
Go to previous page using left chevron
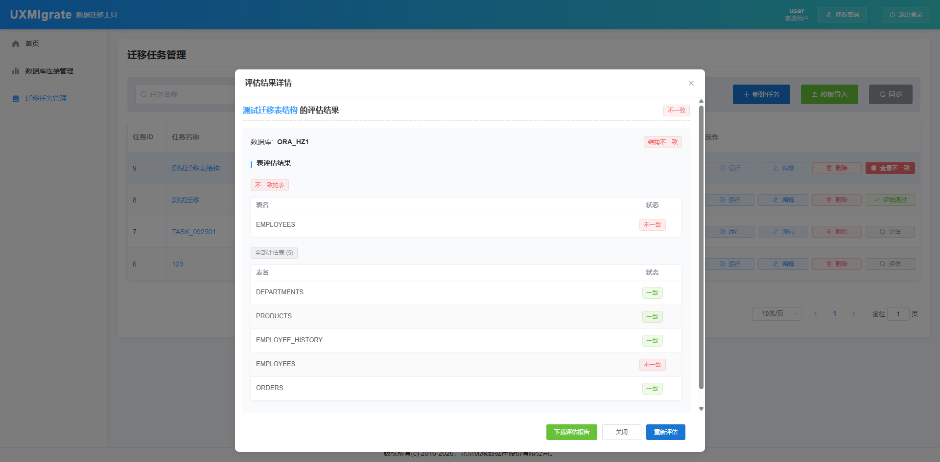pyautogui.click(x=816, y=314)
